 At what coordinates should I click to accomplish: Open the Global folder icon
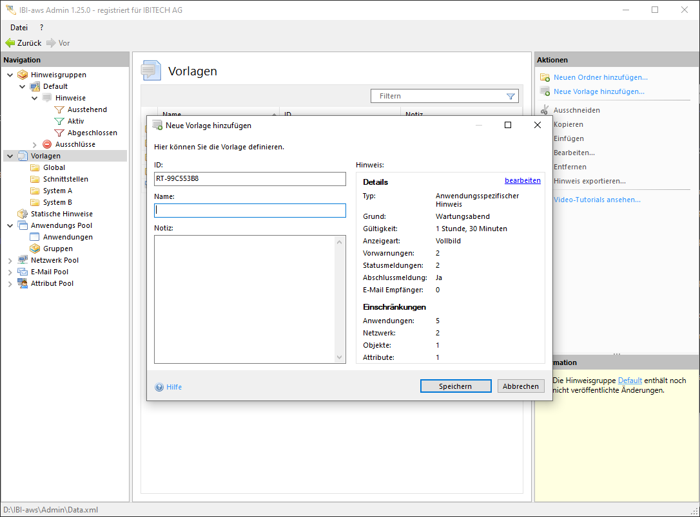pyautogui.click(x=35, y=167)
